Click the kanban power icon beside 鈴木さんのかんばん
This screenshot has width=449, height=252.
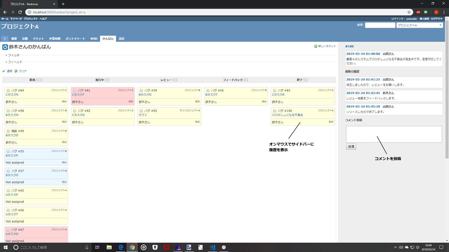point(5,47)
